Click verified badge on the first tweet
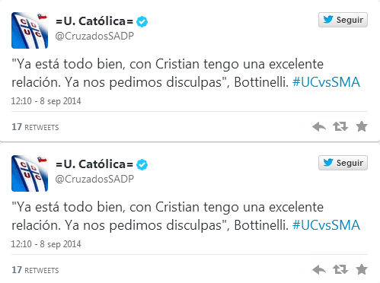Image resolution: width=380 pixels, height=283 pixels. (x=142, y=21)
